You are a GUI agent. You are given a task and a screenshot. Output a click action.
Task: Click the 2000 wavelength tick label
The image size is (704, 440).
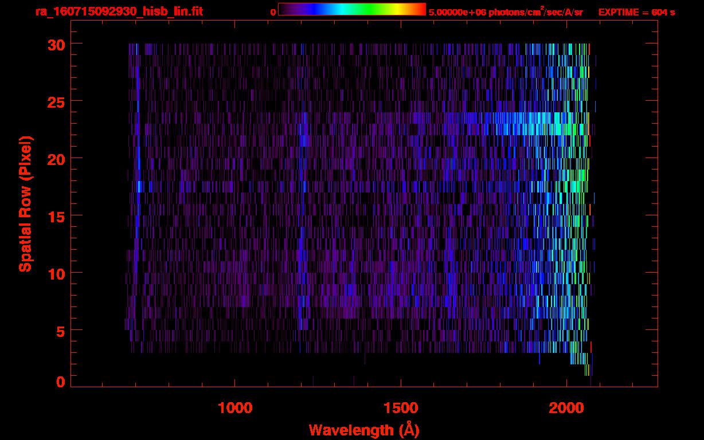click(x=566, y=408)
